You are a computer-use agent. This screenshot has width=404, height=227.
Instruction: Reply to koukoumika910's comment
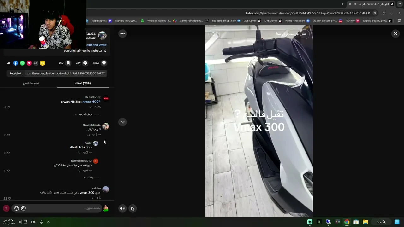click(x=79, y=170)
